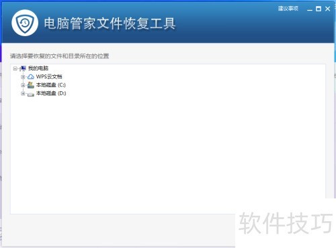The height and width of the screenshot is (248, 336).
Task: Collapse the 我的电脑 tree node
Action: [15, 68]
